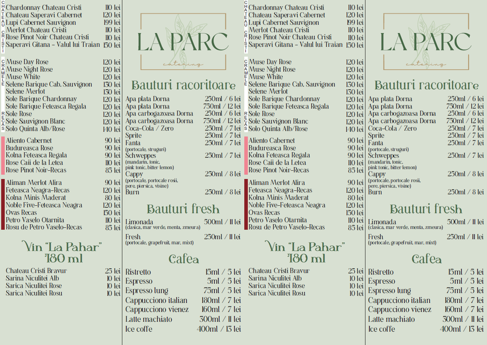Screen dimensions: 487x345
Task: Click 'Kolna Minis Maderat' in the left menu copy
Action: coord(36,197)
